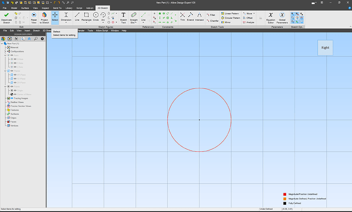The width and height of the screenshot is (352, 212).
Task: Open the Help menu in secondary menubar
Action: [124, 31]
